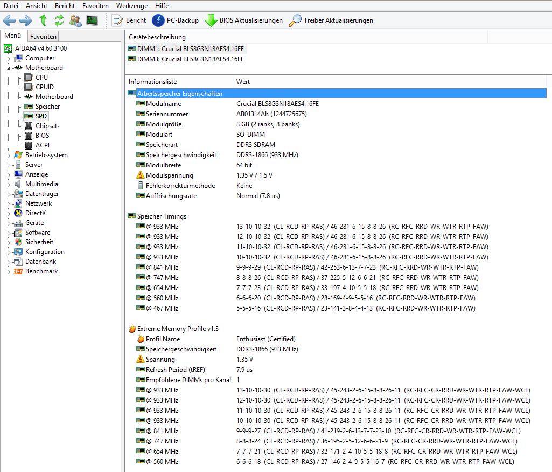Click the Sicherheit shield icon

pos(18,242)
